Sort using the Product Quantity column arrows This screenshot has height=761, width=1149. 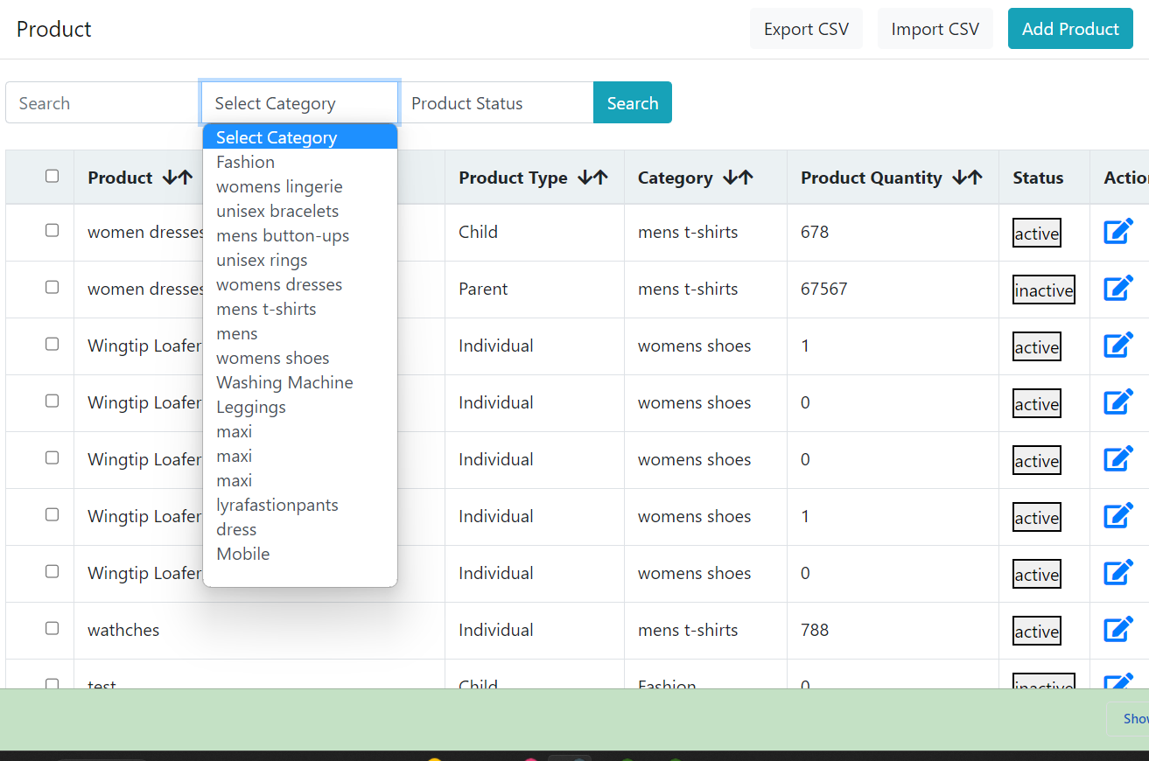coord(967,178)
